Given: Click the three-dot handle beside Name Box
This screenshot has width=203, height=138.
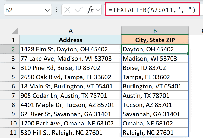Looking at the screenshot, I should (57, 10).
